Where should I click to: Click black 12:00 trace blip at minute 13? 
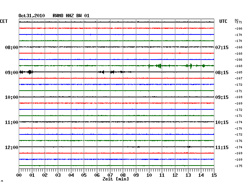(189, 147)
